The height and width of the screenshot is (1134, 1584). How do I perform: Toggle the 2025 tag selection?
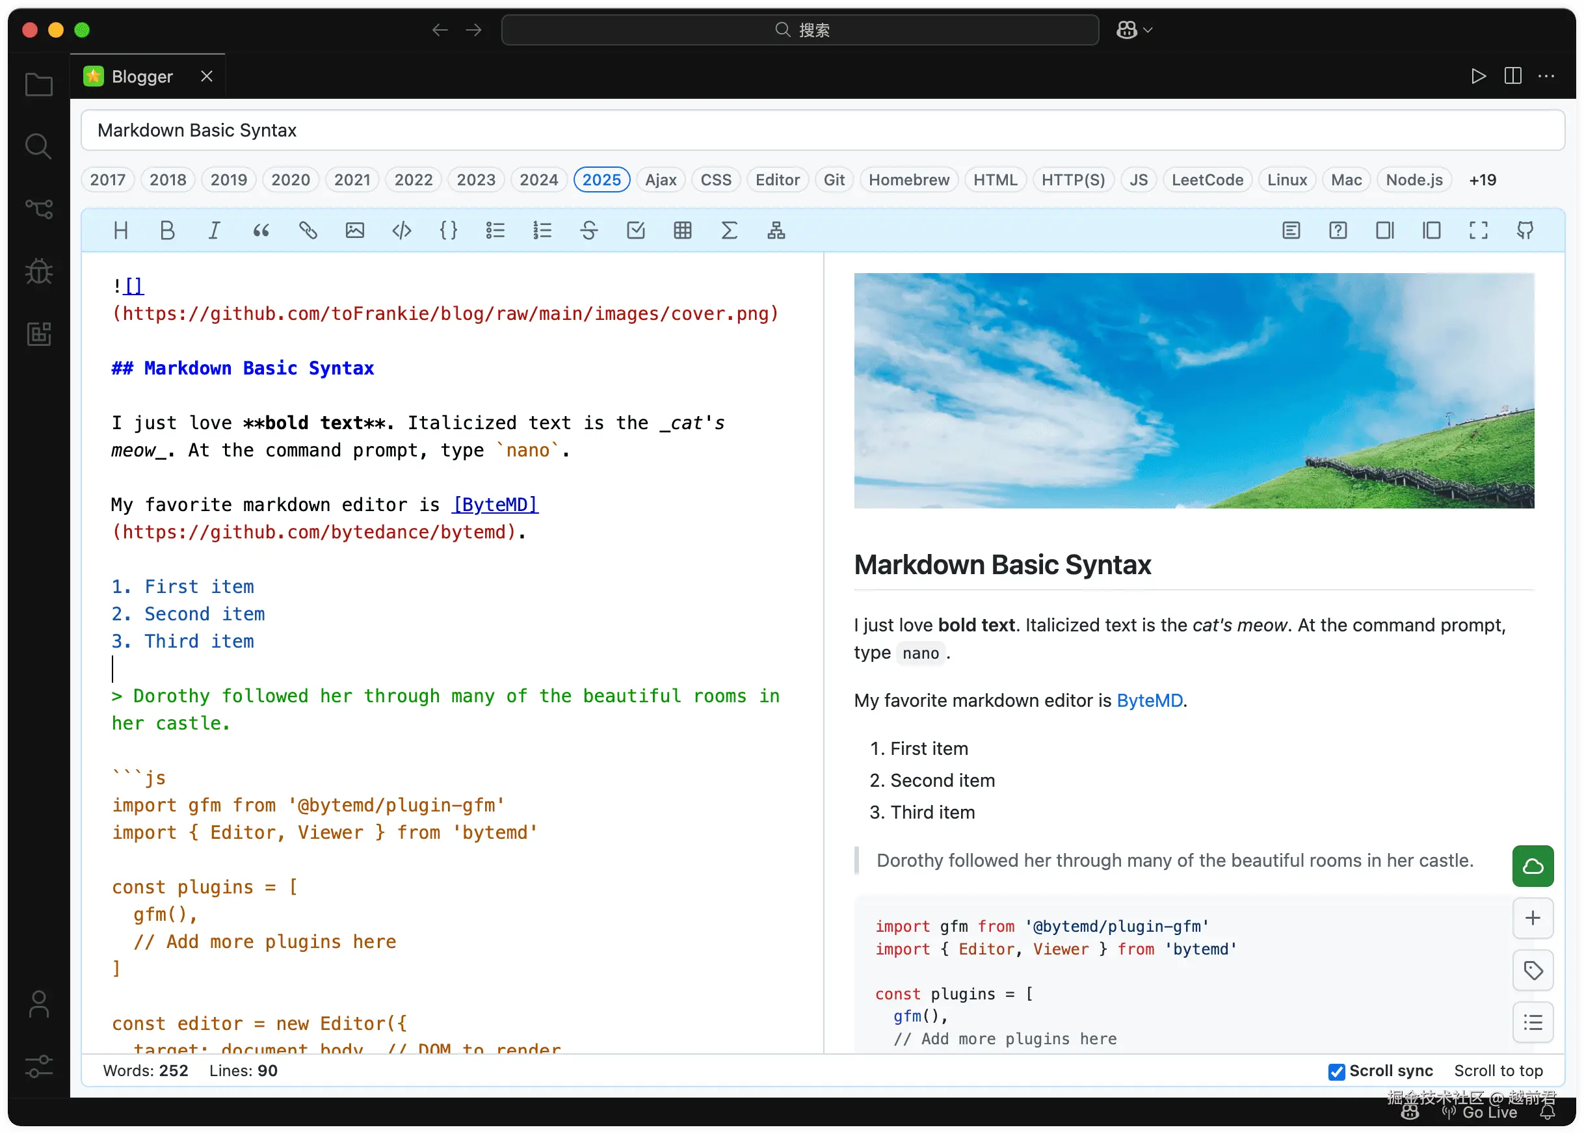coord(601,180)
